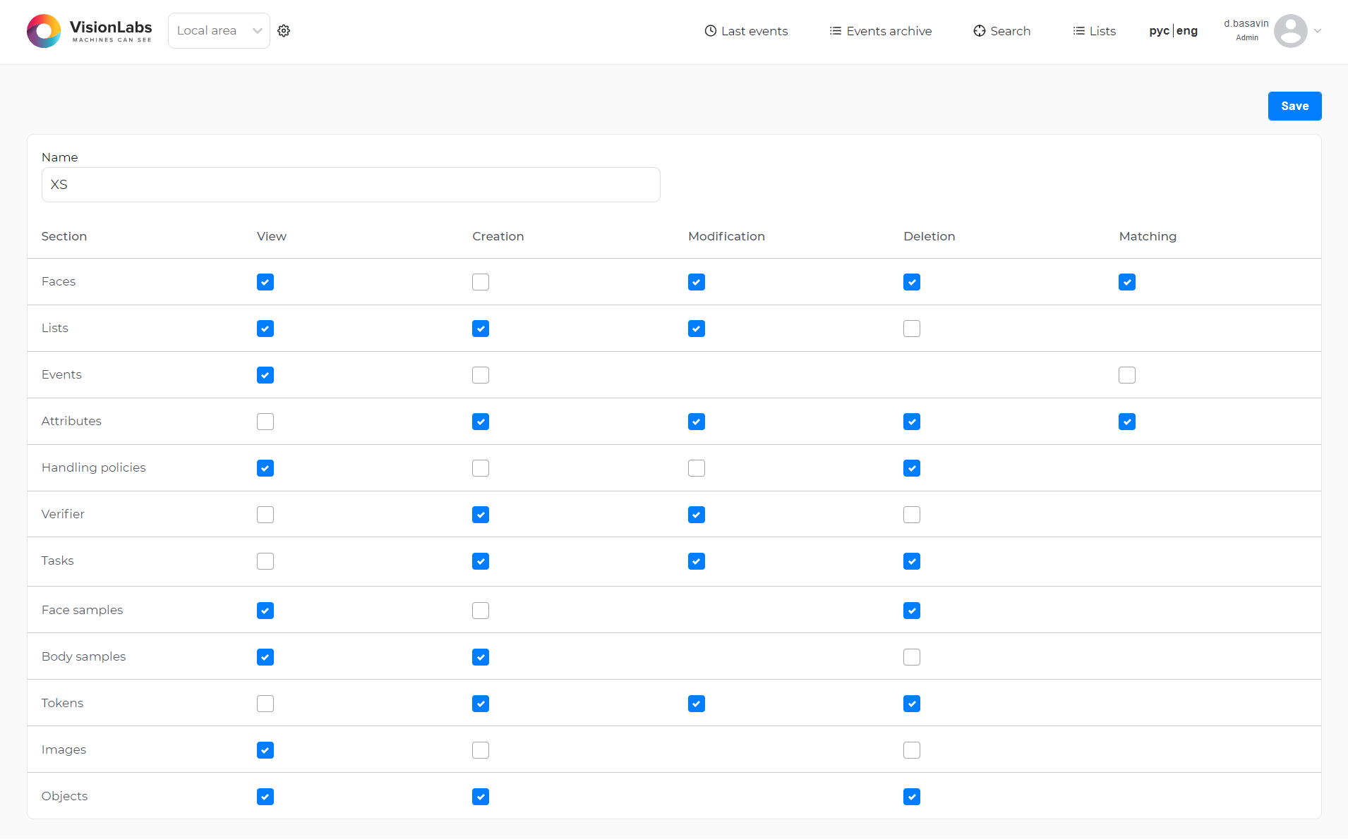Uncheck Attributes Deletion permission

click(912, 422)
